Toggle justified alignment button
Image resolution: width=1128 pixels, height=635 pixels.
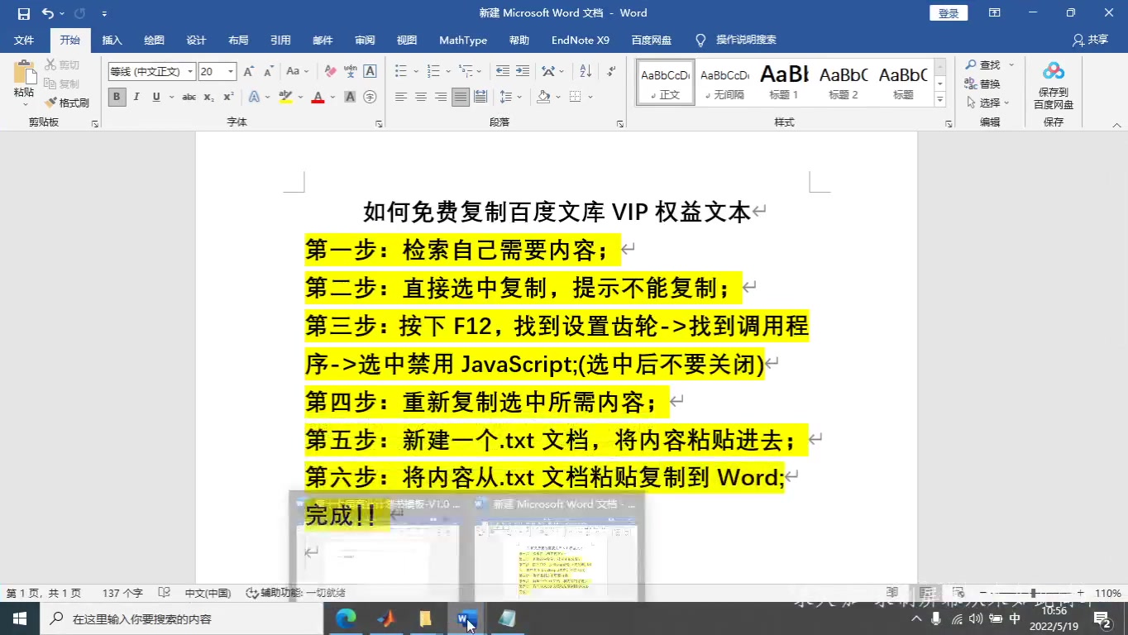pyautogui.click(x=461, y=97)
